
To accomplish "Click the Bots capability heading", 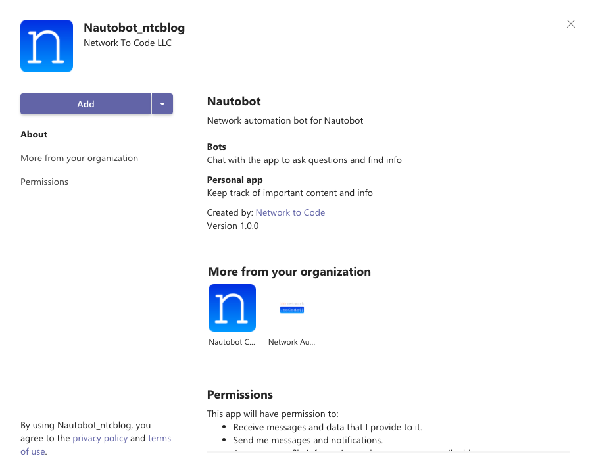I will 216,147.
